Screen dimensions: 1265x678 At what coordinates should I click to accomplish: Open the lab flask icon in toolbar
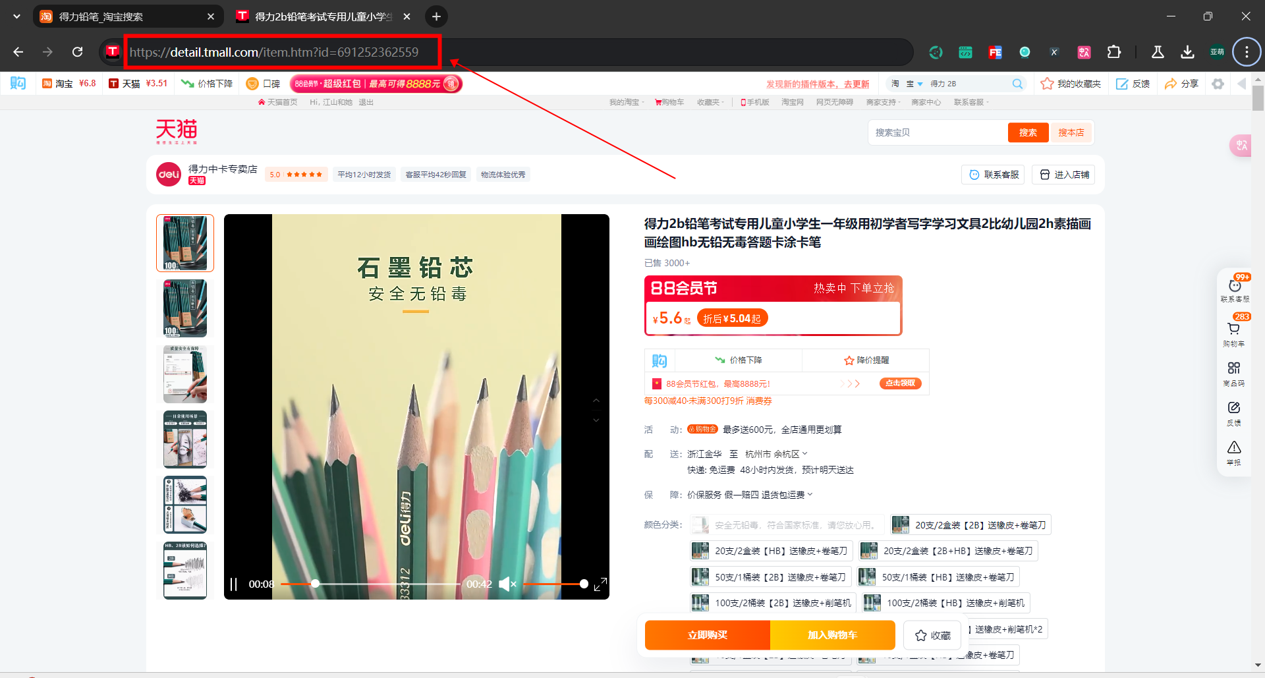click(1158, 52)
